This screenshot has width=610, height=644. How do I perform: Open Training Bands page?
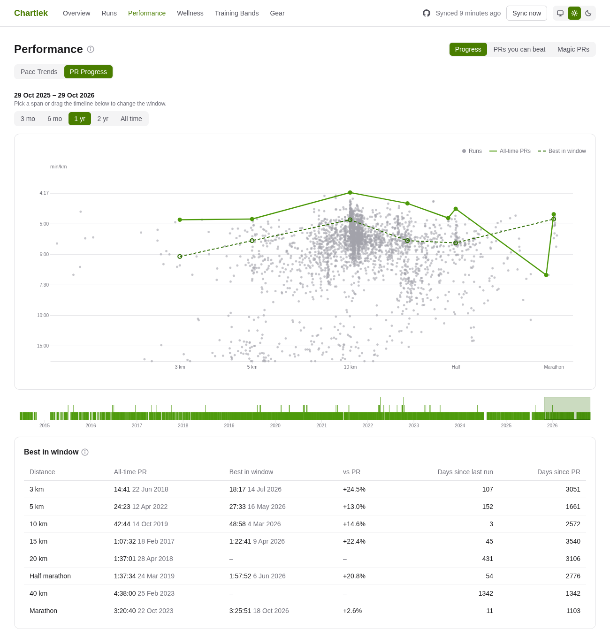pyautogui.click(x=237, y=13)
